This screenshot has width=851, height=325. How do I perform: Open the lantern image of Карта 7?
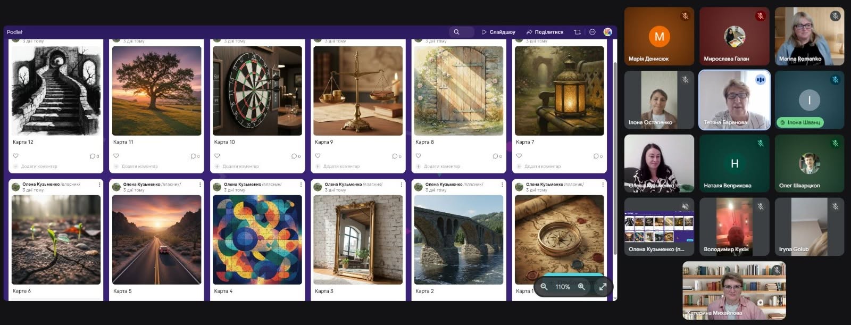[560, 91]
